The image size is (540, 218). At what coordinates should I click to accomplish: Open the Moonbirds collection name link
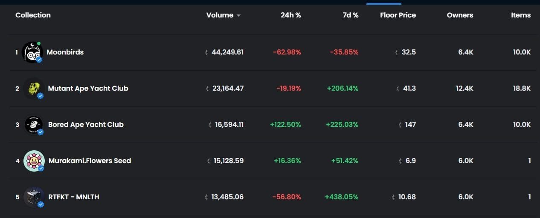click(x=65, y=52)
